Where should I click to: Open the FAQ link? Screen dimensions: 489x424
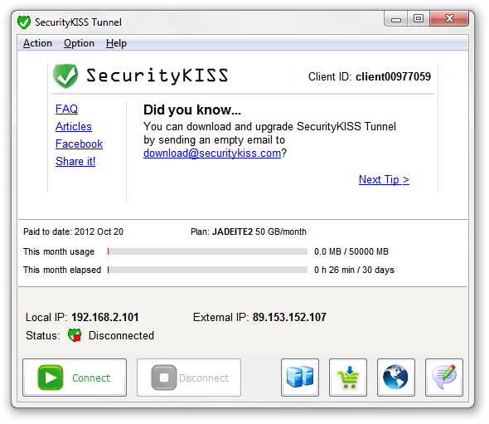point(66,109)
